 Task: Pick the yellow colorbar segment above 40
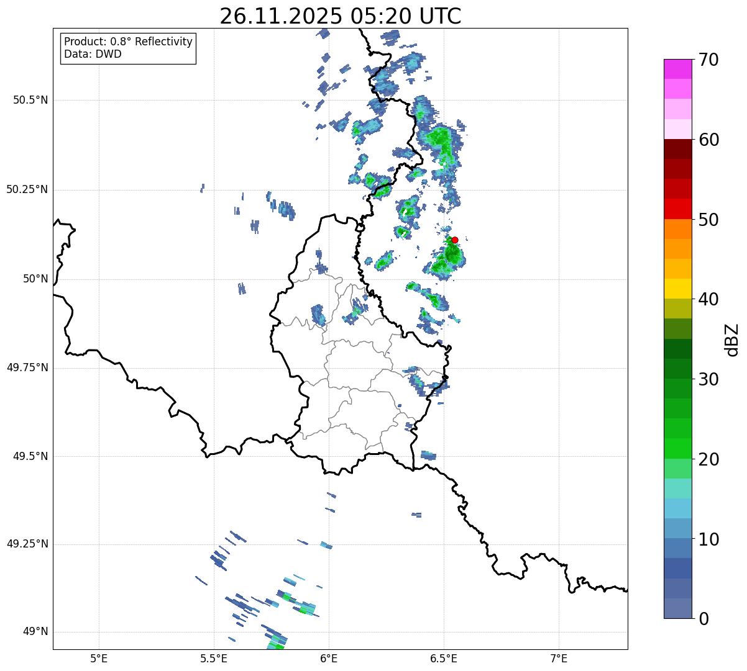pos(678,289)
